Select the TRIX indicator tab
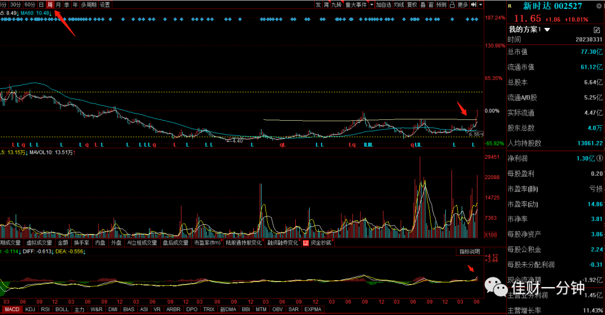 (x=209, y=309)
